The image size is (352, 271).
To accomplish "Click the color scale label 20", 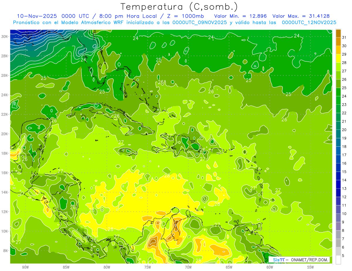I will click(344, 130).
